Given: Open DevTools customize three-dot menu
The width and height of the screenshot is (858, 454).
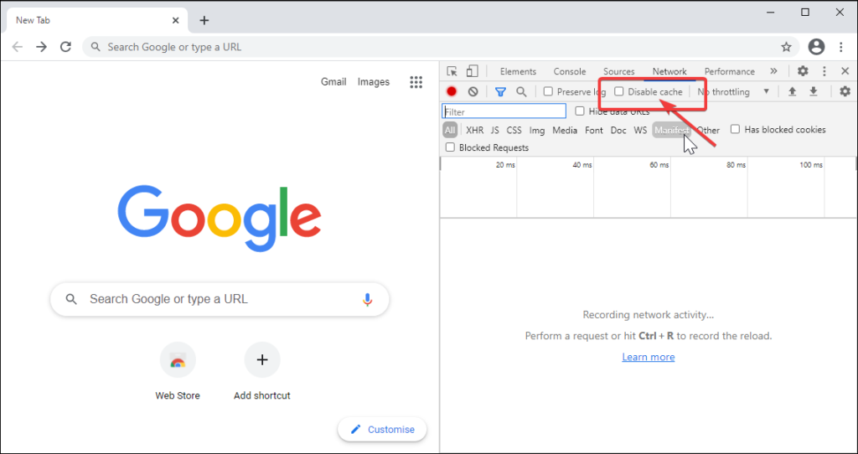Looking at the screenshot, I should [824, 71].
